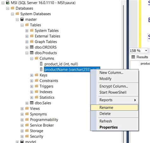Select the model database row
Image resolution: width=150 pixels, height=143 pixels.
(x=31, y=142)
